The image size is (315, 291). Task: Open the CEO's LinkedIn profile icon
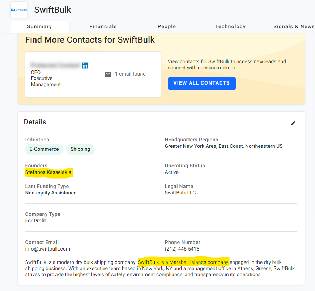[85, 65]
